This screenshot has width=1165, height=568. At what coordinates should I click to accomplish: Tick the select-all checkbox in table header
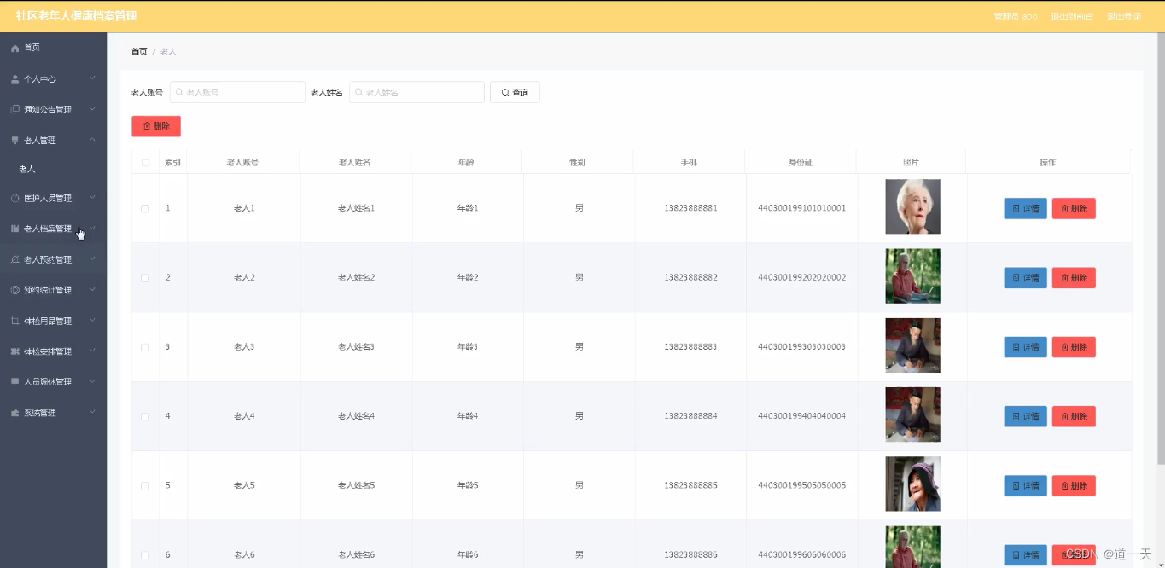145,163
